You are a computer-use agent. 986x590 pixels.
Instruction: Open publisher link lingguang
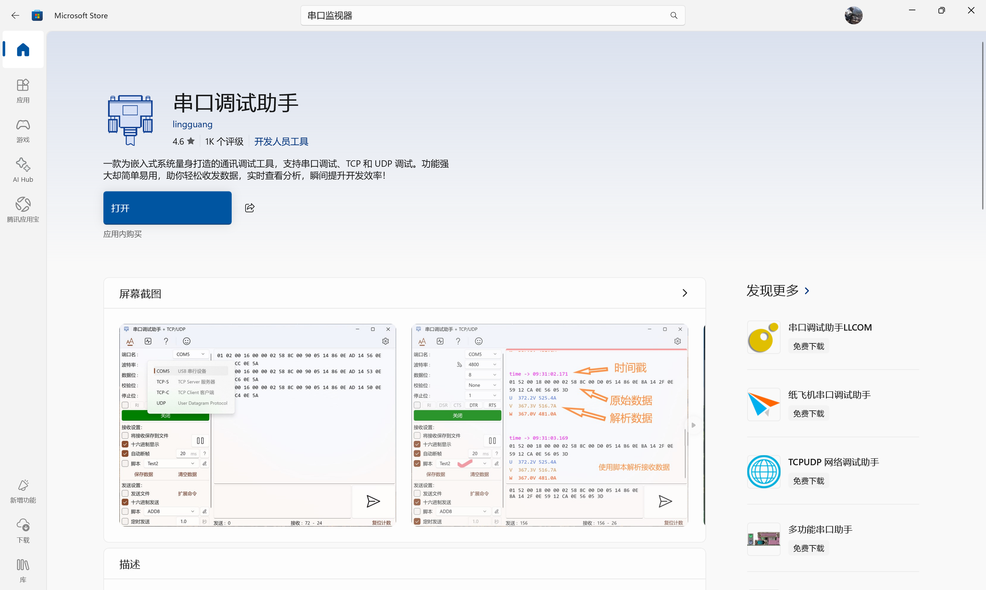pos(192,124)
